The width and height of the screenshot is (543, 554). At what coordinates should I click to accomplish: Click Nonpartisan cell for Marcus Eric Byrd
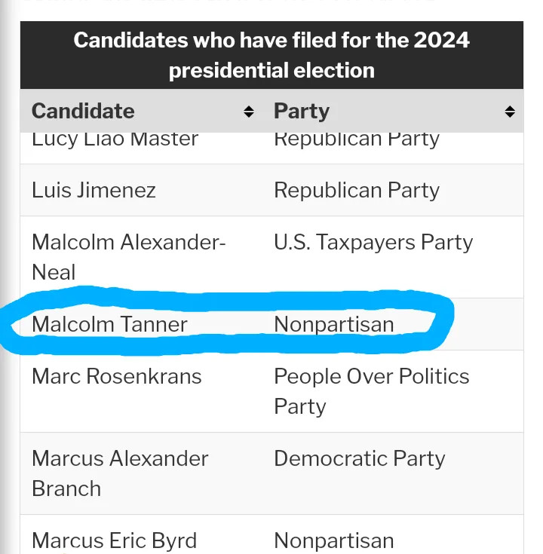[333, 540]
